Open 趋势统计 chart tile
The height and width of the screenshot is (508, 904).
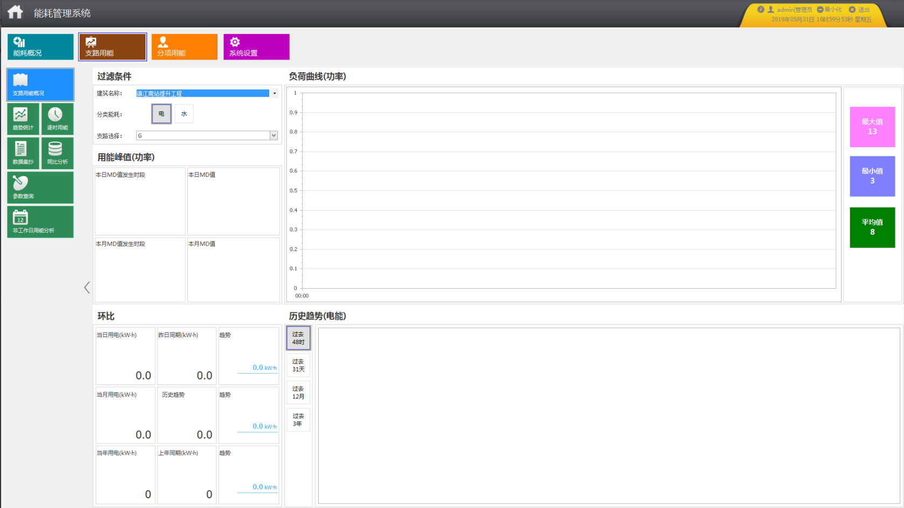pyautogui.click(x=23, y=119)
